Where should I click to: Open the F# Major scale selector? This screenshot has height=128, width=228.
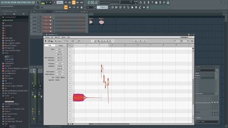pyautogui.click(x=66, y=41)
